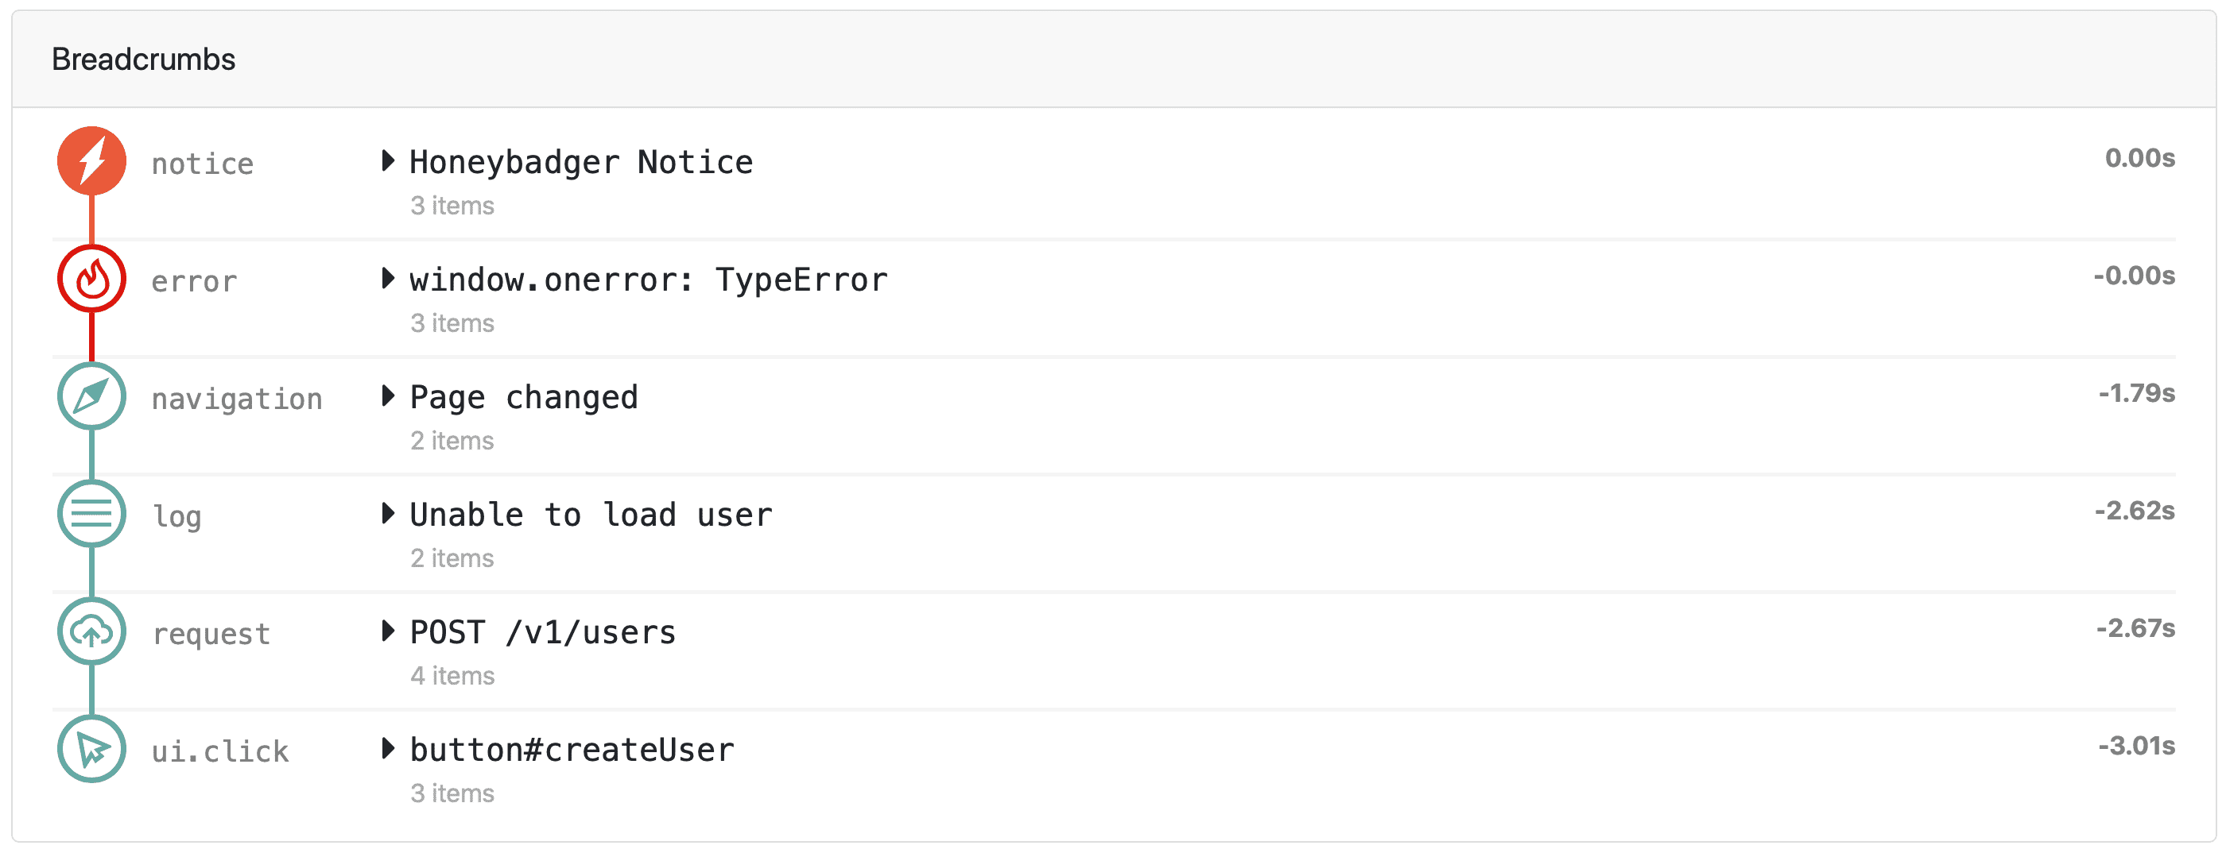Viewport: 2226px width, 853px height.
Task: Expand the Page changed disclosure triangle
Action: (x=388, y=396)
